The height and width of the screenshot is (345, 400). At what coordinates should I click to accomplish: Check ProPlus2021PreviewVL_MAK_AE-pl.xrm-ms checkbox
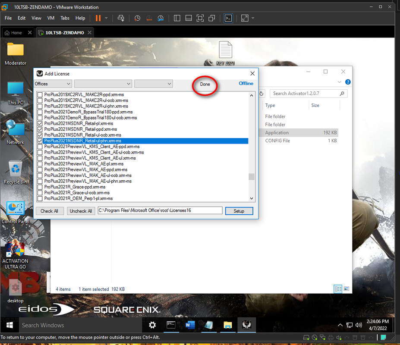coord(40,164)
